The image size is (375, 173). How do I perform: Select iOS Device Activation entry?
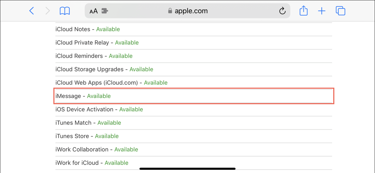pyautogui.click(x=193, y=109)
